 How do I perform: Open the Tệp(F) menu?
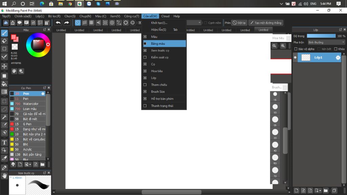(x=6, y=16)
